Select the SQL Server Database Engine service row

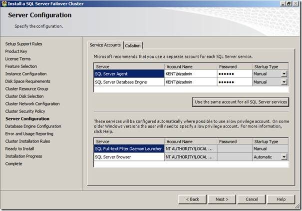[x=129, y=82]
